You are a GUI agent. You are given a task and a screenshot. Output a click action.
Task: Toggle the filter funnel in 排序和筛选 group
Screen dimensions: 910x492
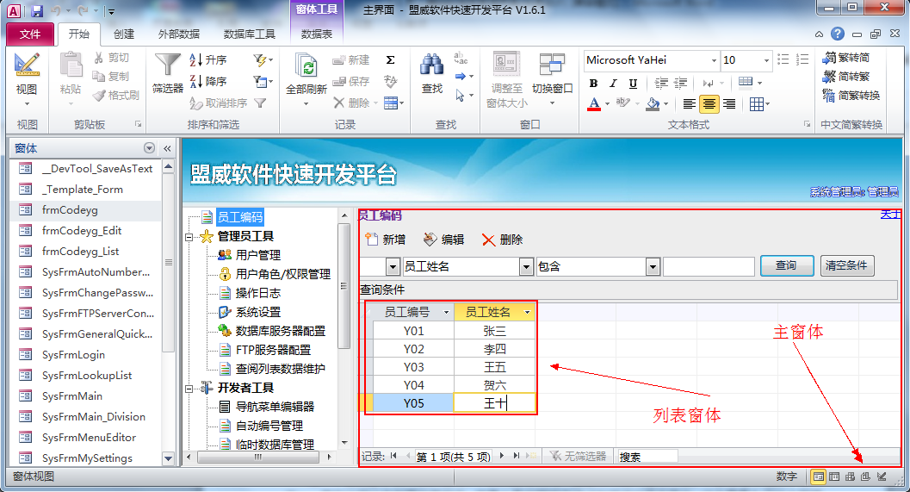click(x=261, y=103)
